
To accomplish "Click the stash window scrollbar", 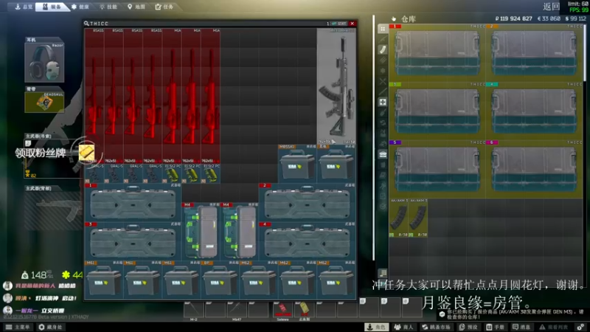I will click(584, 52).
